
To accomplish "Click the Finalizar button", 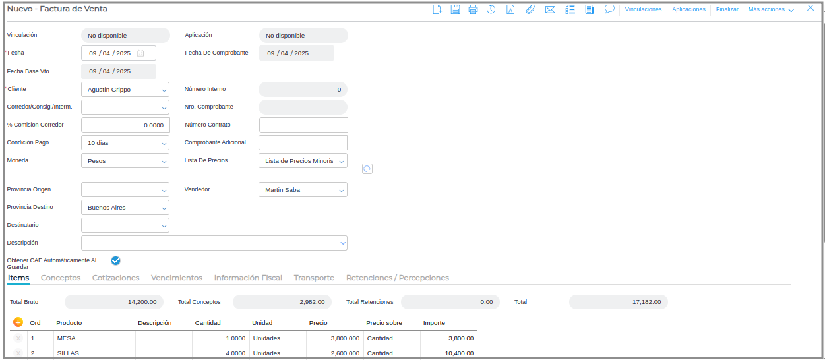I will pos(727,9).
